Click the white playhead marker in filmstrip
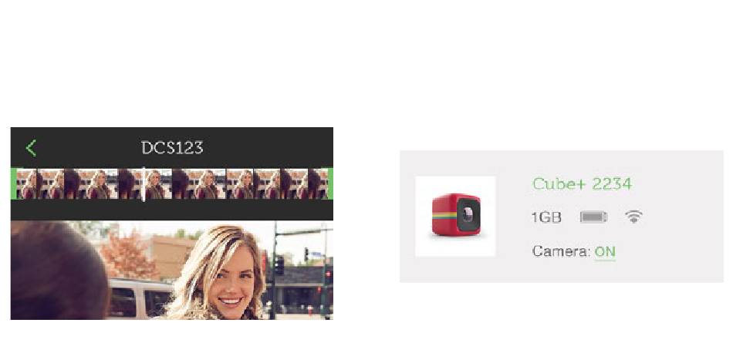Viewport: 733px width, 343px height. coord(144,184)
